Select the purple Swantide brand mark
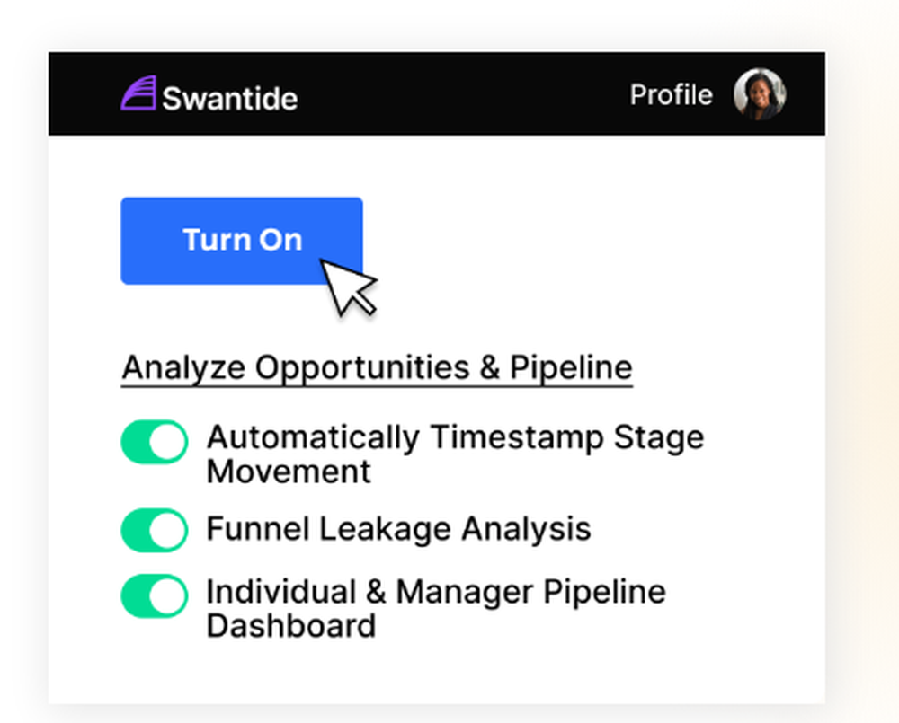The width and height of the screenshot is (899, 723). [139, 93]
